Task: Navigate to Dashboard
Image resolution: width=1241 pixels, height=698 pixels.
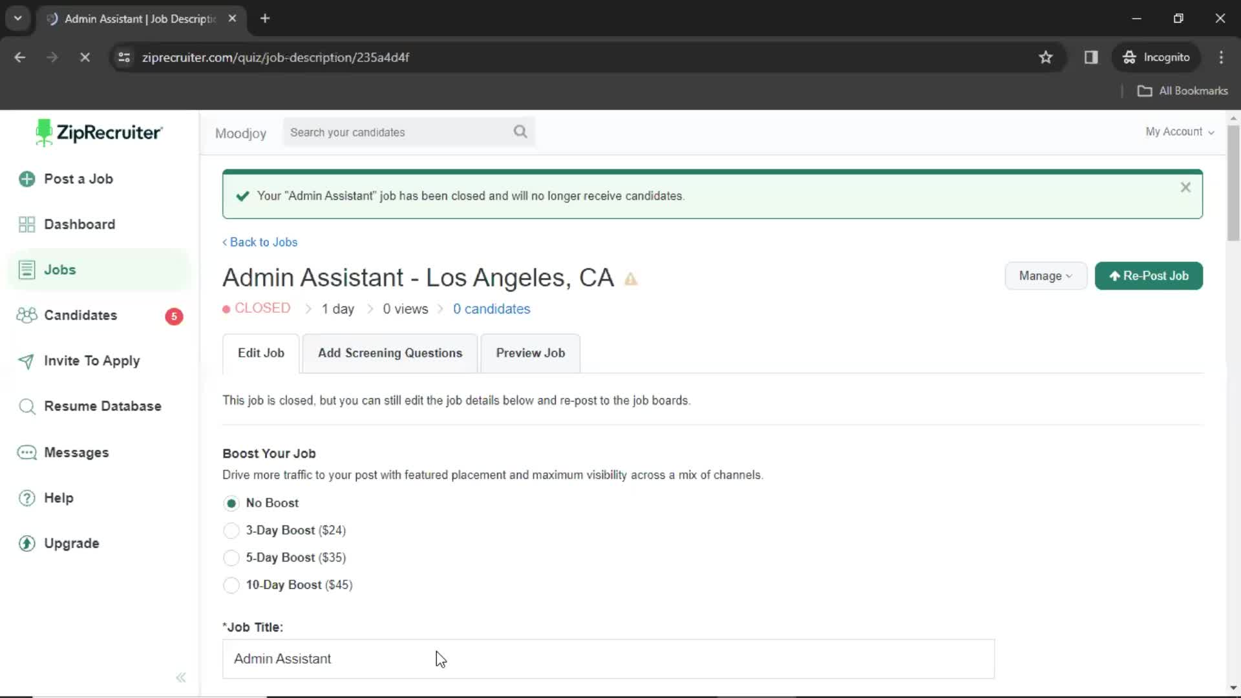Action: coord(80,224)
